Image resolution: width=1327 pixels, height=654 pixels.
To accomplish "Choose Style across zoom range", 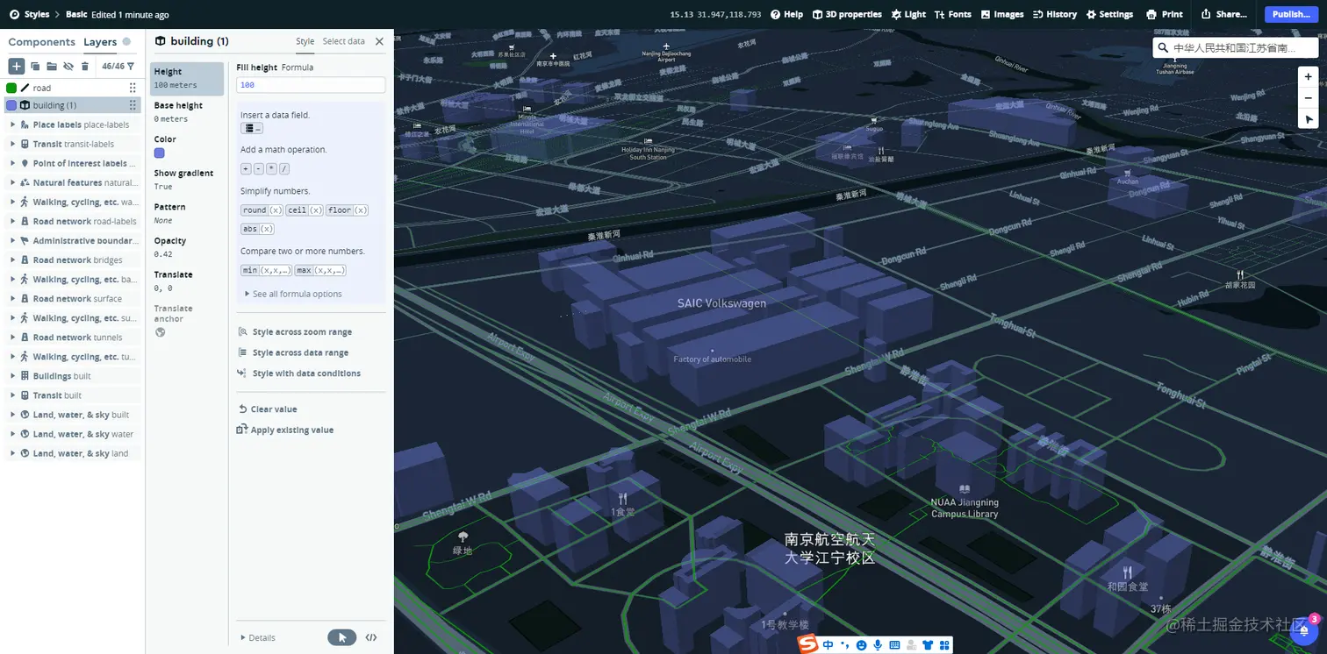I will pos(295,332).
